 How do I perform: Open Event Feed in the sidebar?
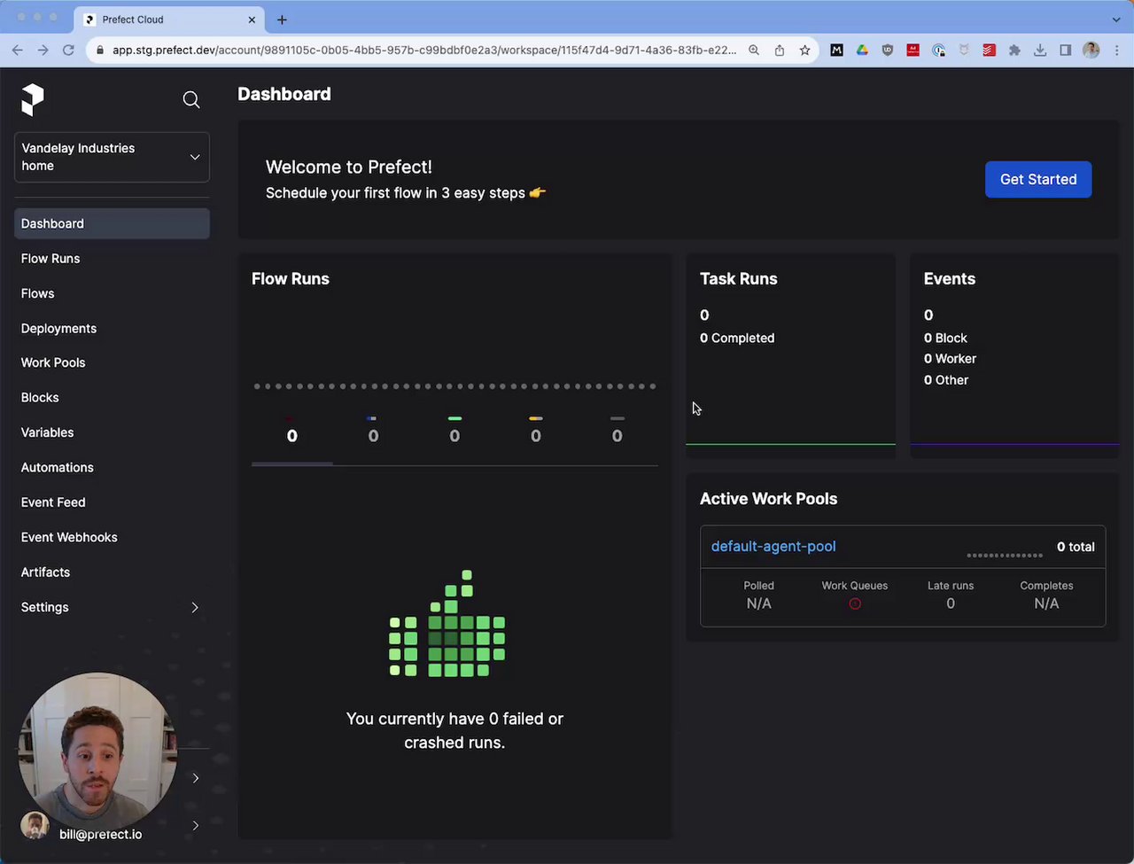point(53,502)
